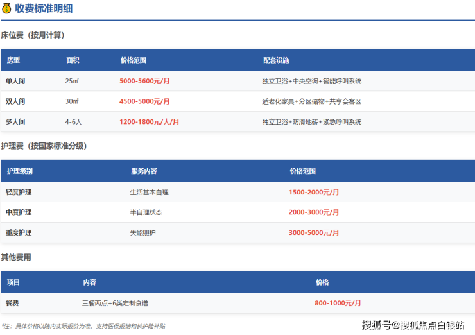Click the 配套设施 column header
The image size is (475, 335).
[x=276, y=60]
